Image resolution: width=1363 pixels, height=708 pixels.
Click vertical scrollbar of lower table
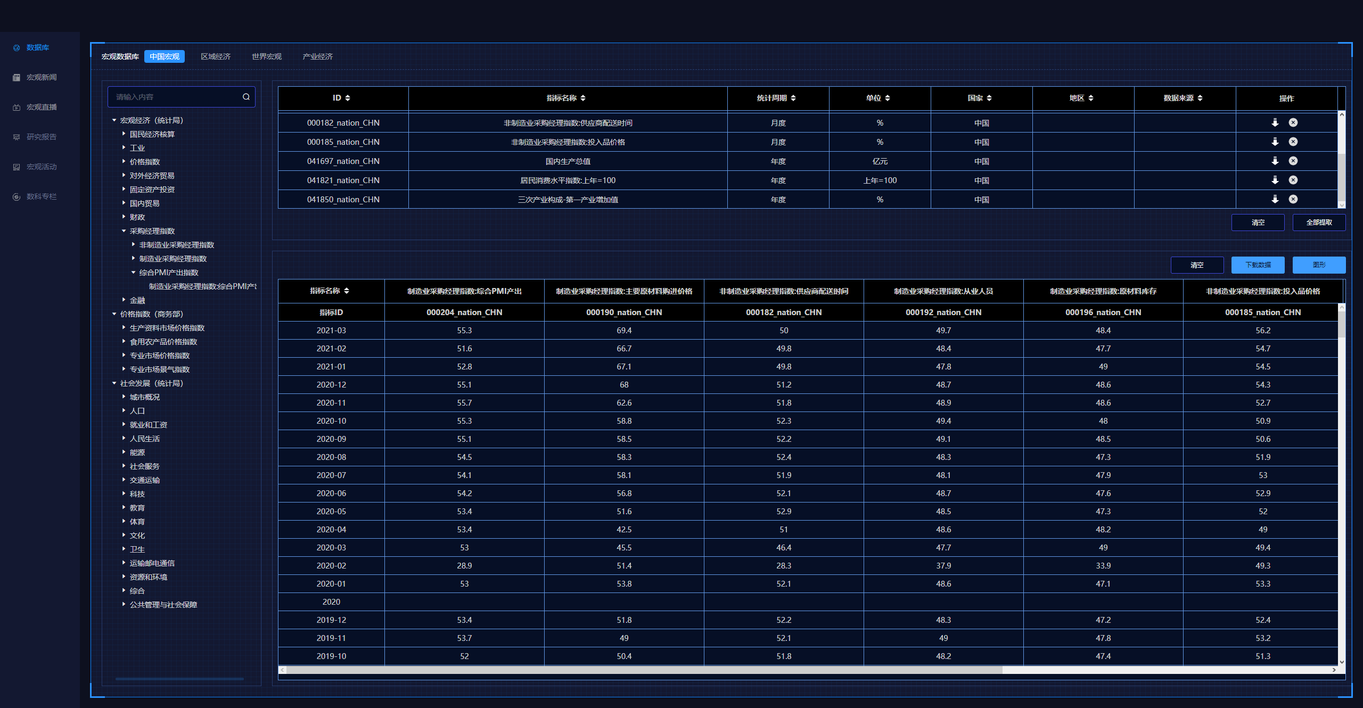(1342, 324)
